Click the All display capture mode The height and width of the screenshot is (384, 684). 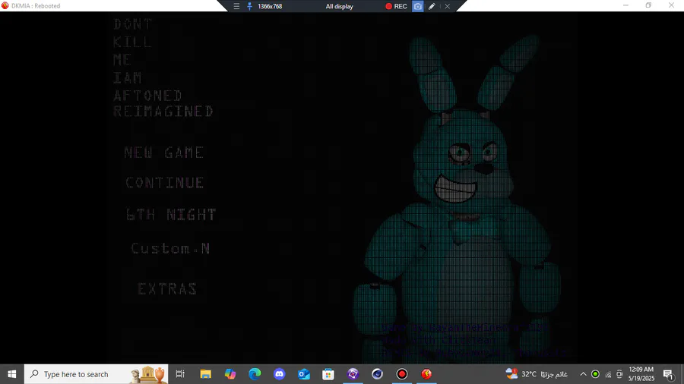click(340, 6)
